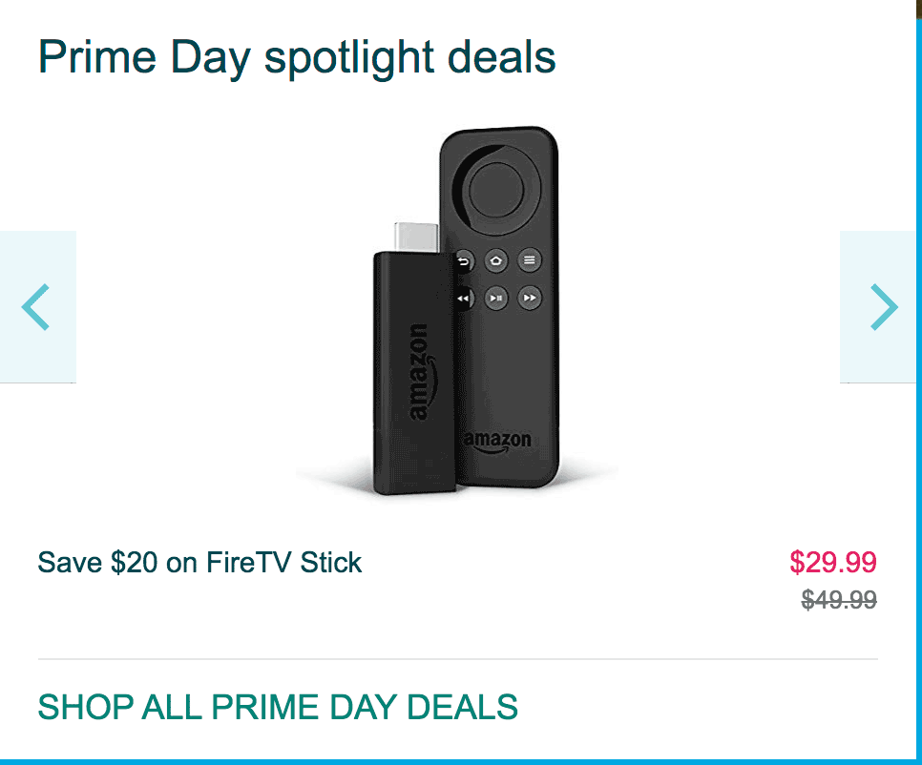Click the menu button on pictured remote
This screenshot has width=922, height=765.
pyautogui.click(x=529, y=260)
